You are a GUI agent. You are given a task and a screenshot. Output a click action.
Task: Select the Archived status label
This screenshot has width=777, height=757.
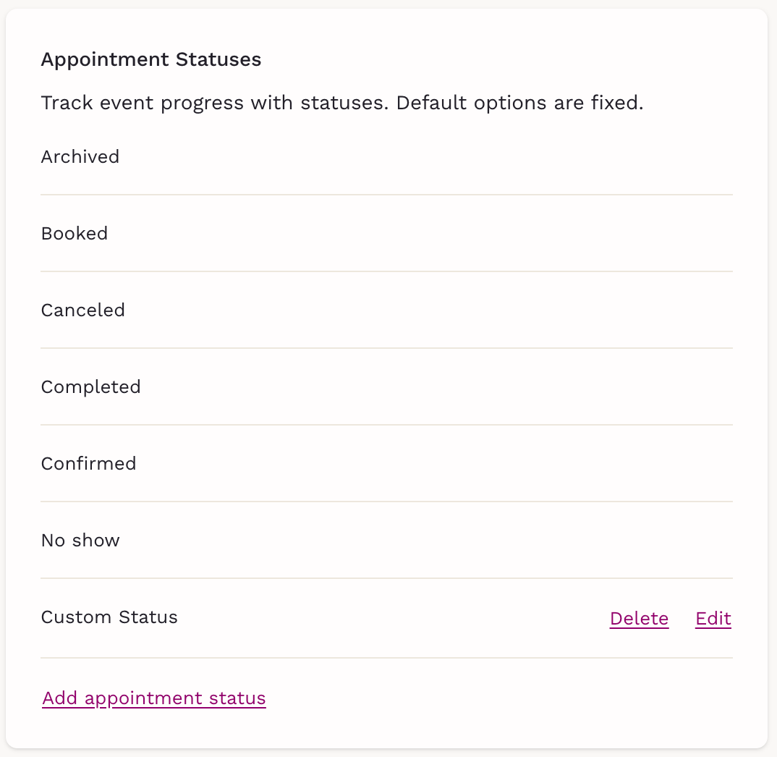[80, 157]
